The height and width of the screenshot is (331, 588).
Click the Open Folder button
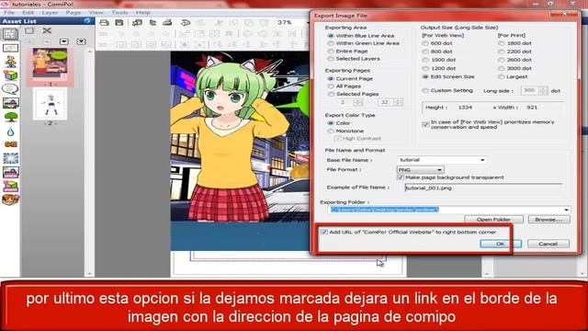(493, 219)
